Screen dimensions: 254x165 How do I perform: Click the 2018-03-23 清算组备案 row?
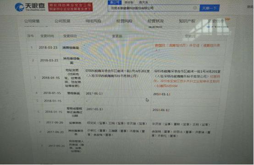[x=126, y=48]
